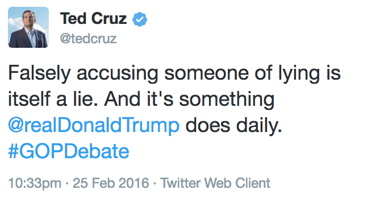
Task: Click the phrase a lie. in the tweet
Action: pyautogui.click(x=77, y=98)
